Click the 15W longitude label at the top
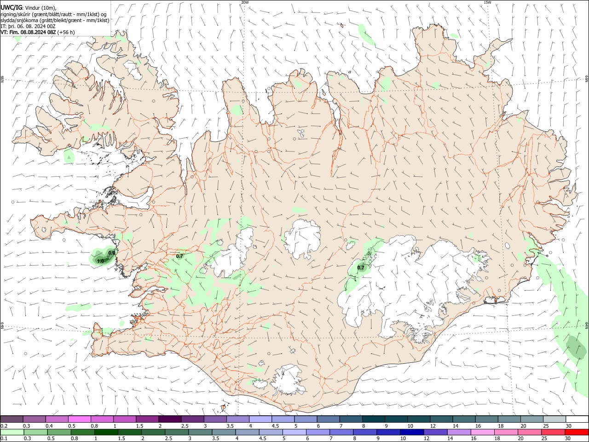 tap(487, 2)
